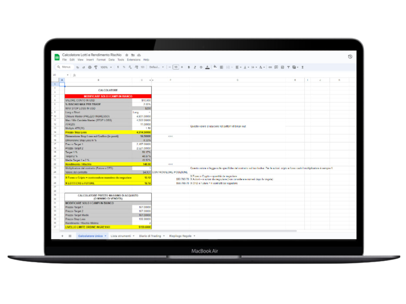Add a new sheet with plus button
This screenshot has width=406, height=304.
click(62, 236)
